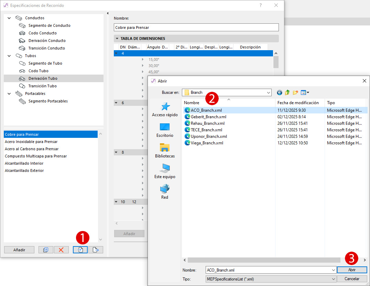Select Transición Tubo tree item

click(43, 86)
